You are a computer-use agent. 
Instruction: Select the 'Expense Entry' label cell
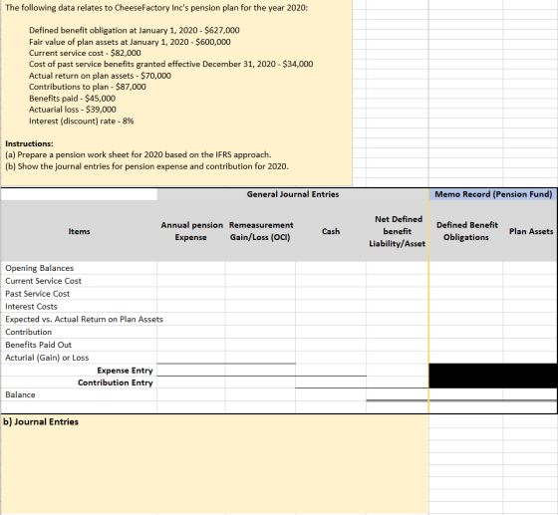(x=125, y=371)
